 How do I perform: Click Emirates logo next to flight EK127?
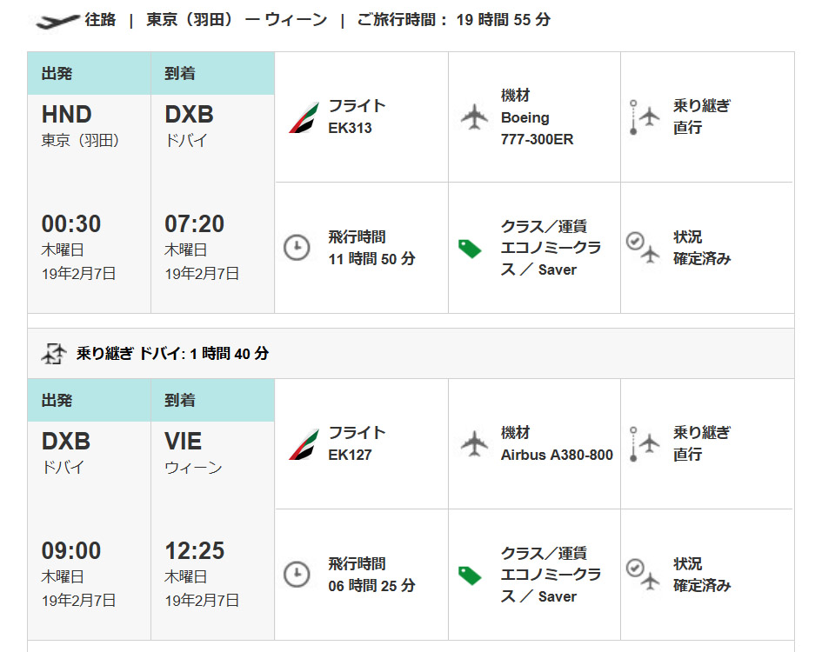coord(304,444)
